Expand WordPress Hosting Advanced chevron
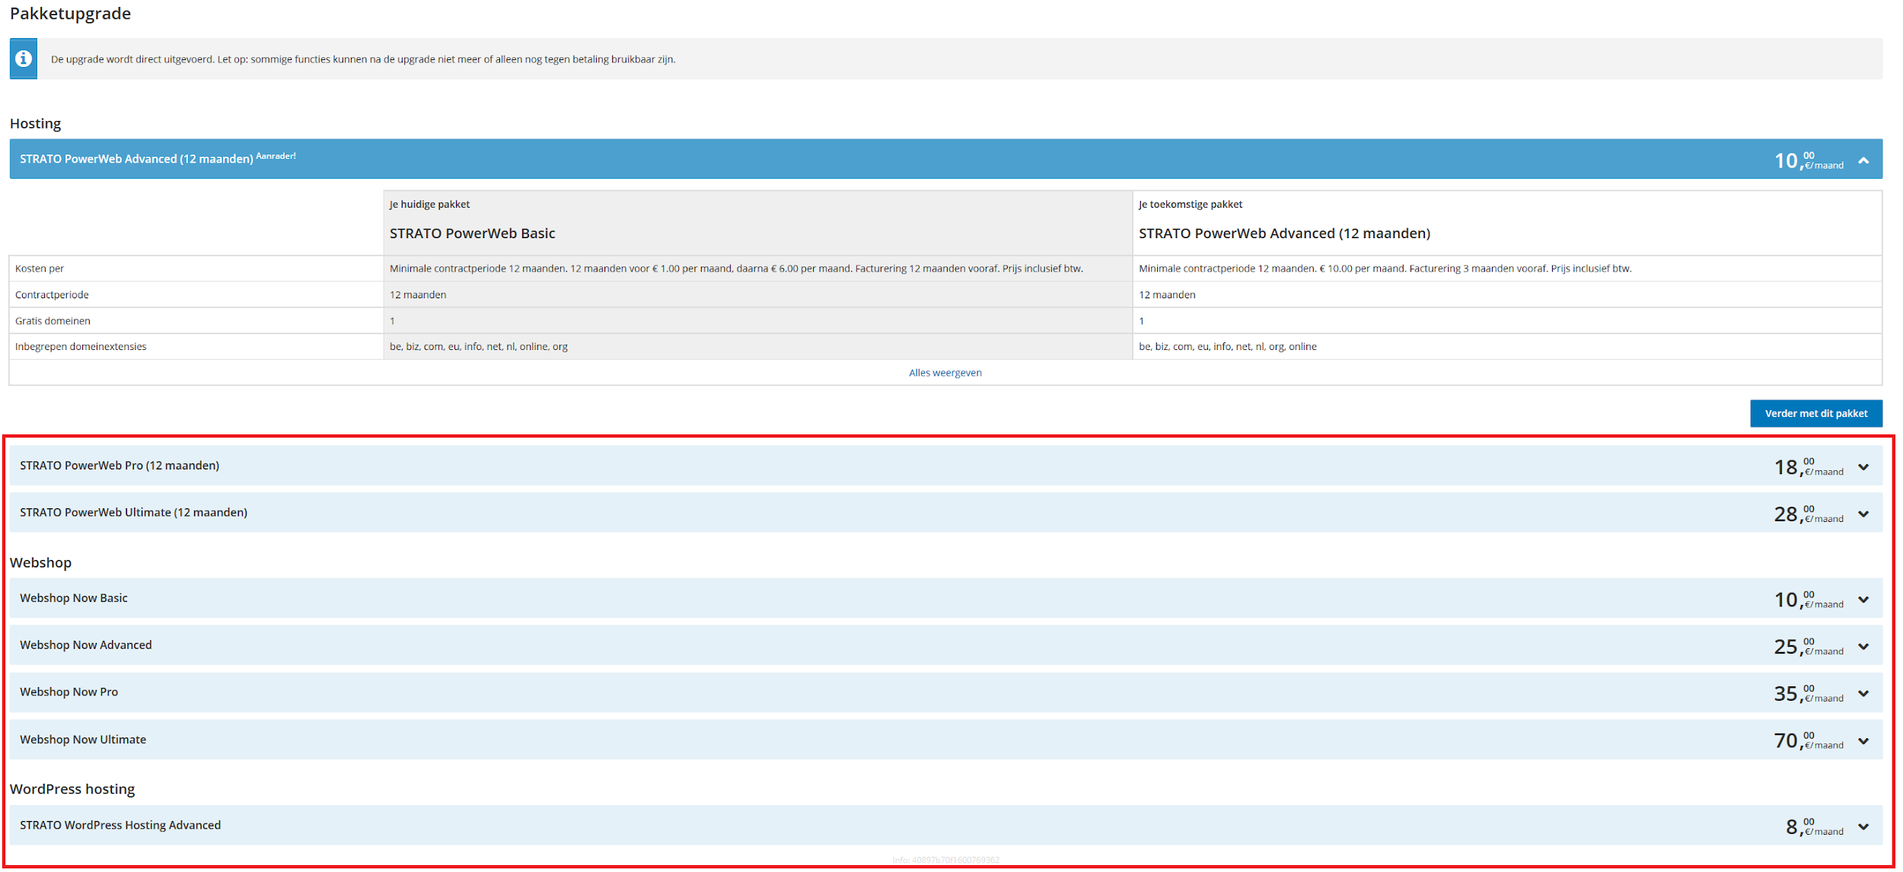The width and height of the screenshot is (1903, 872). click(x=1863, y=827)
